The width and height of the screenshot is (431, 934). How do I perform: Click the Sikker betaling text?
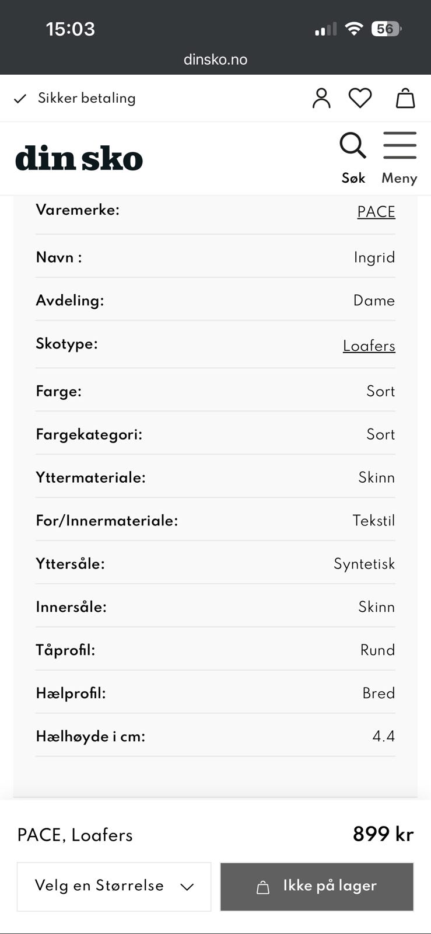pos(86,98)
